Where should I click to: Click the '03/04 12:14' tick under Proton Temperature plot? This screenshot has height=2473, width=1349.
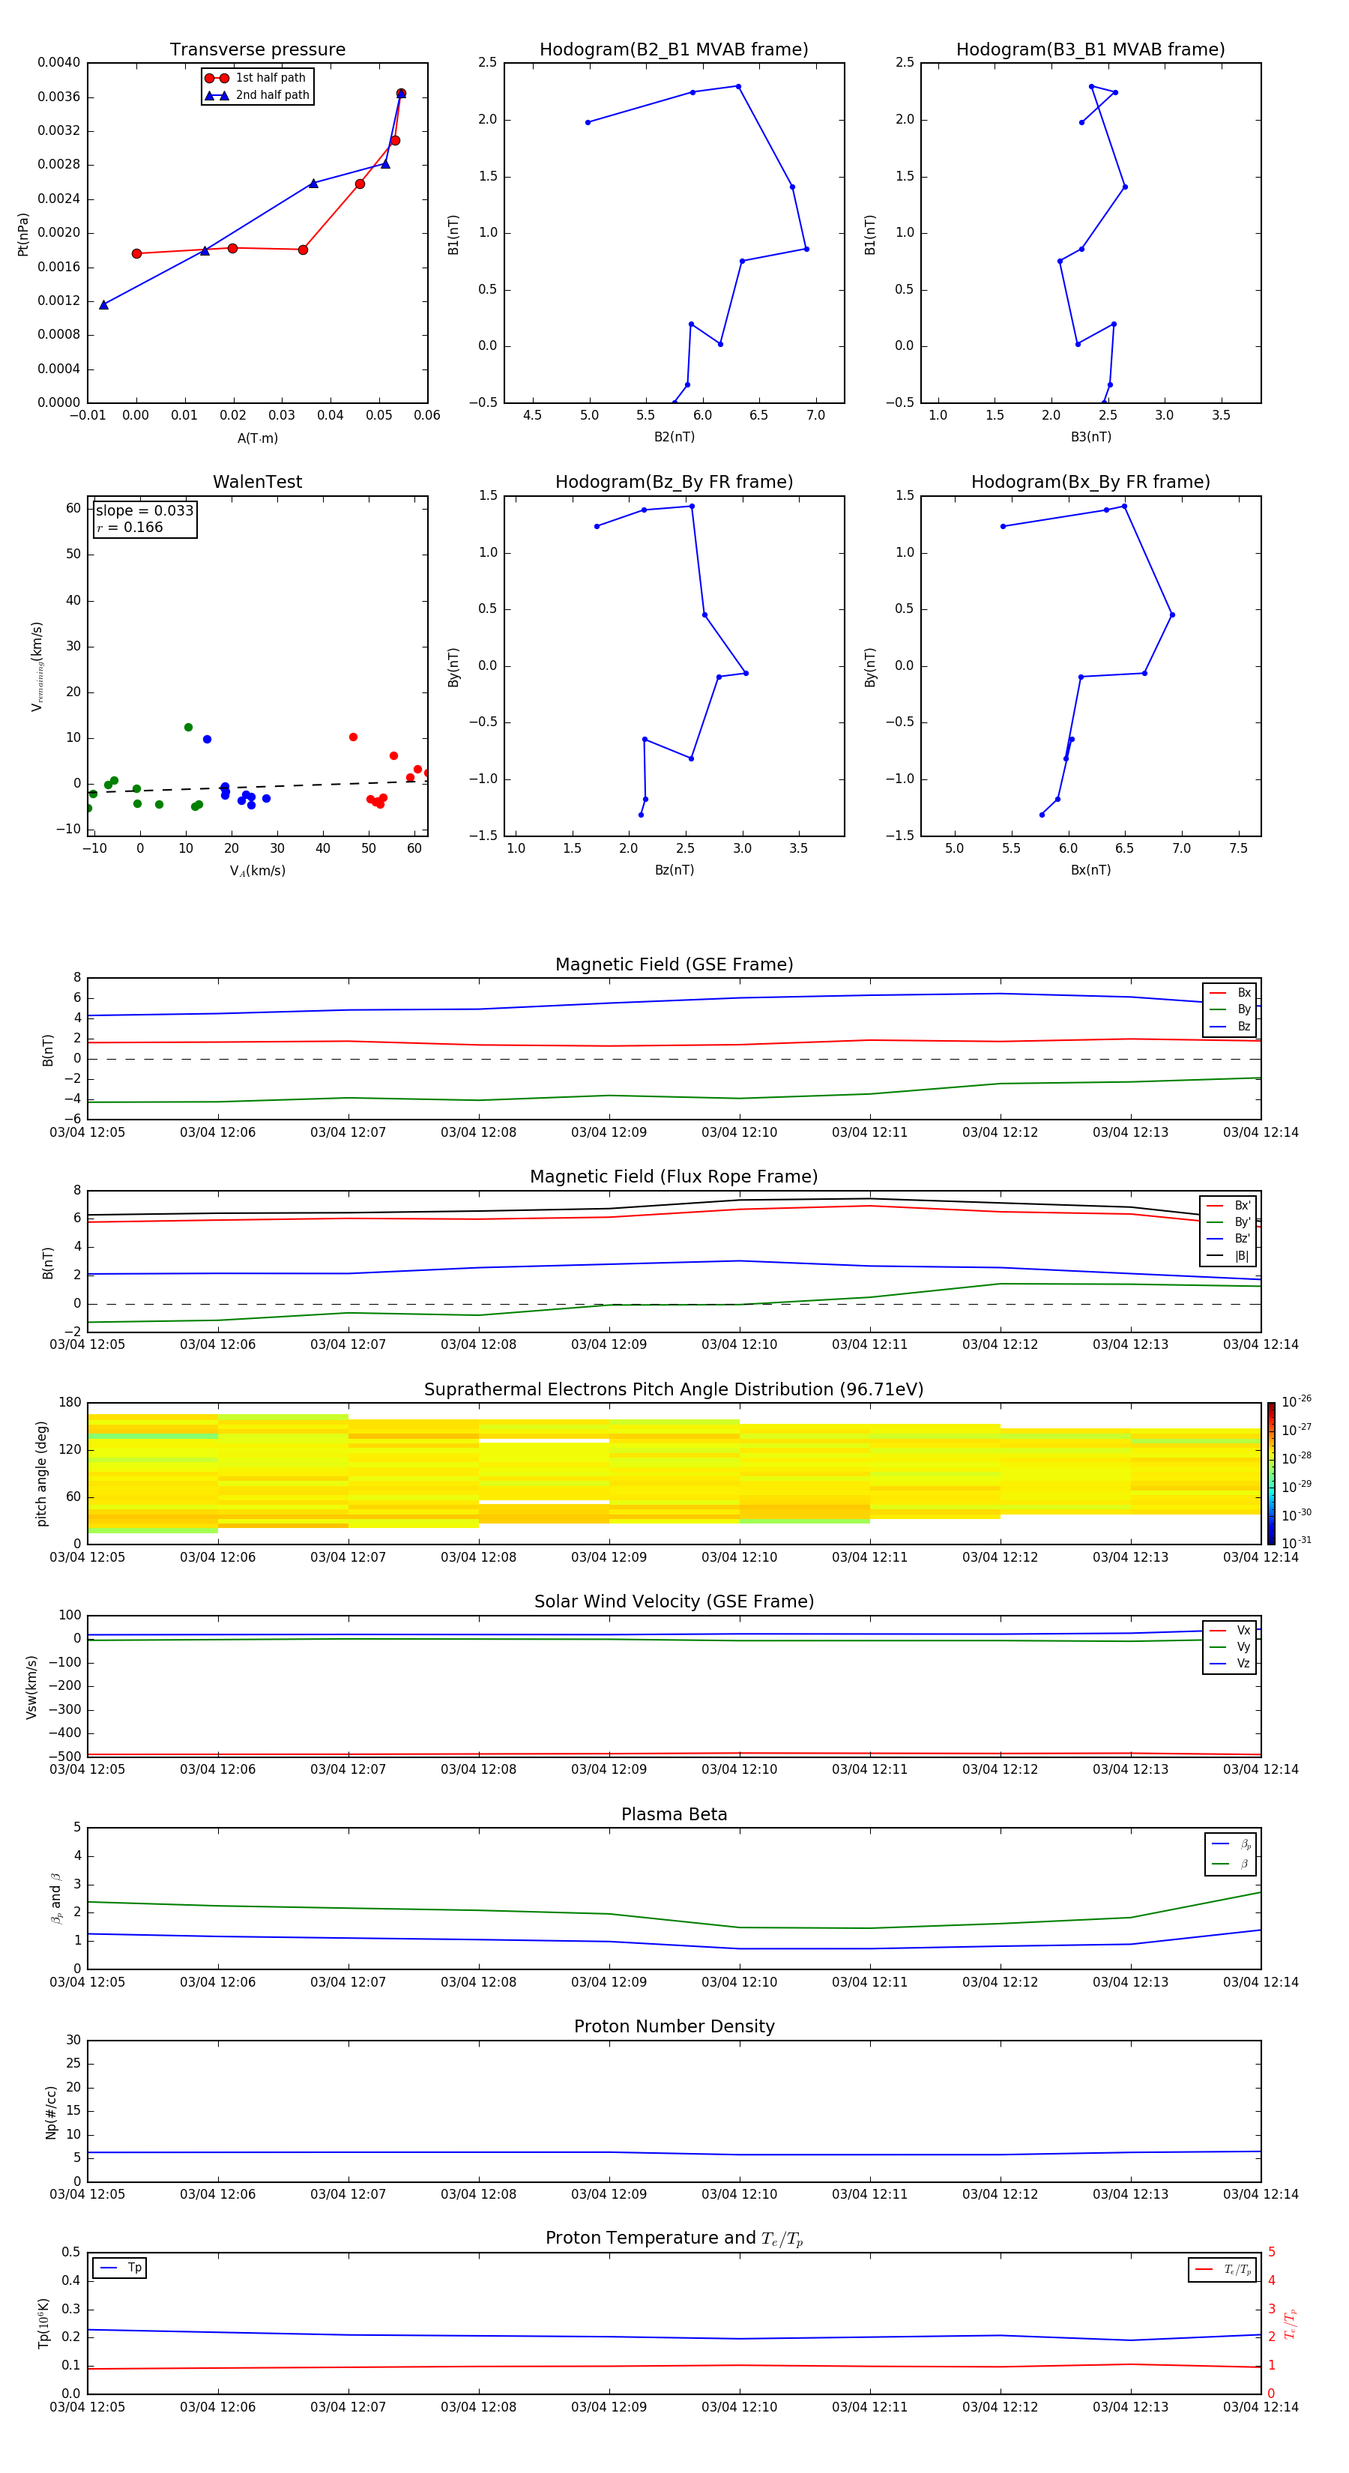(x=1261, y=2407)
